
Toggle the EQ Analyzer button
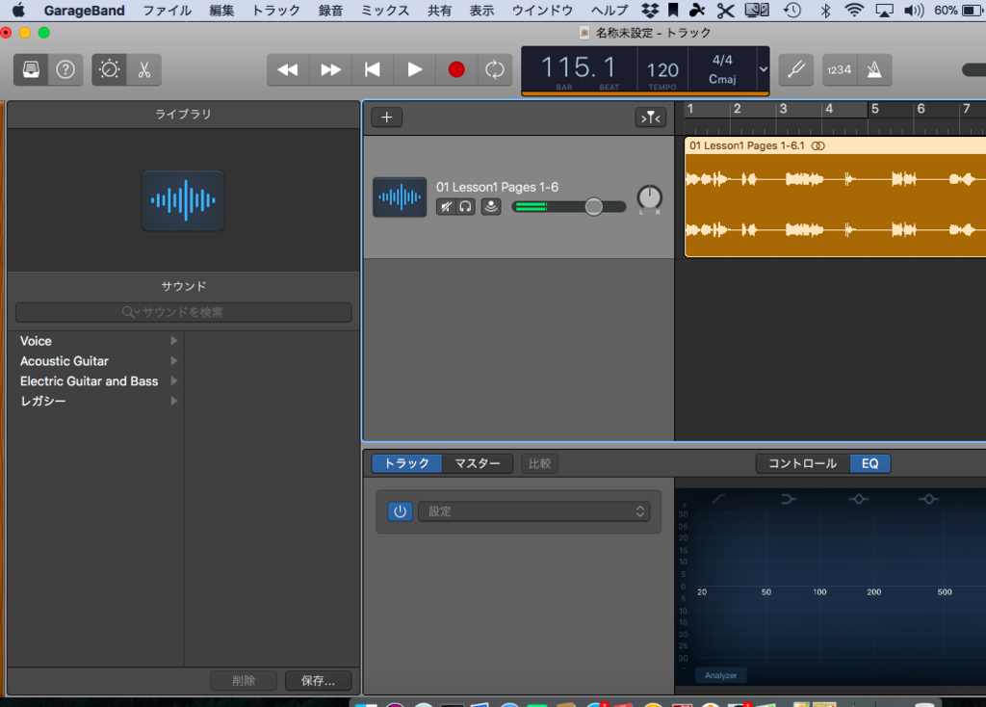720,675
